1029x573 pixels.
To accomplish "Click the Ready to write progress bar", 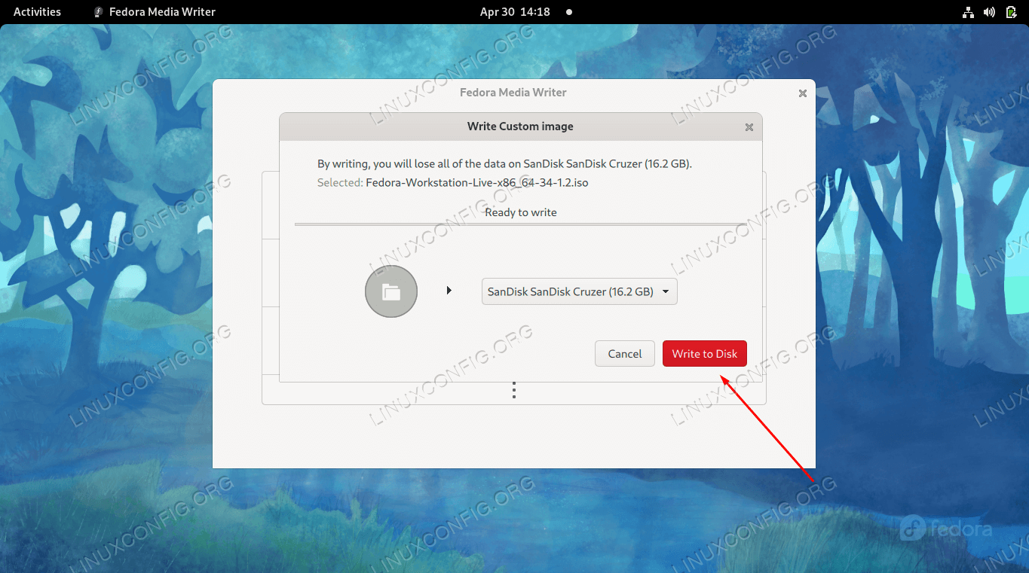I will (520, 224).
